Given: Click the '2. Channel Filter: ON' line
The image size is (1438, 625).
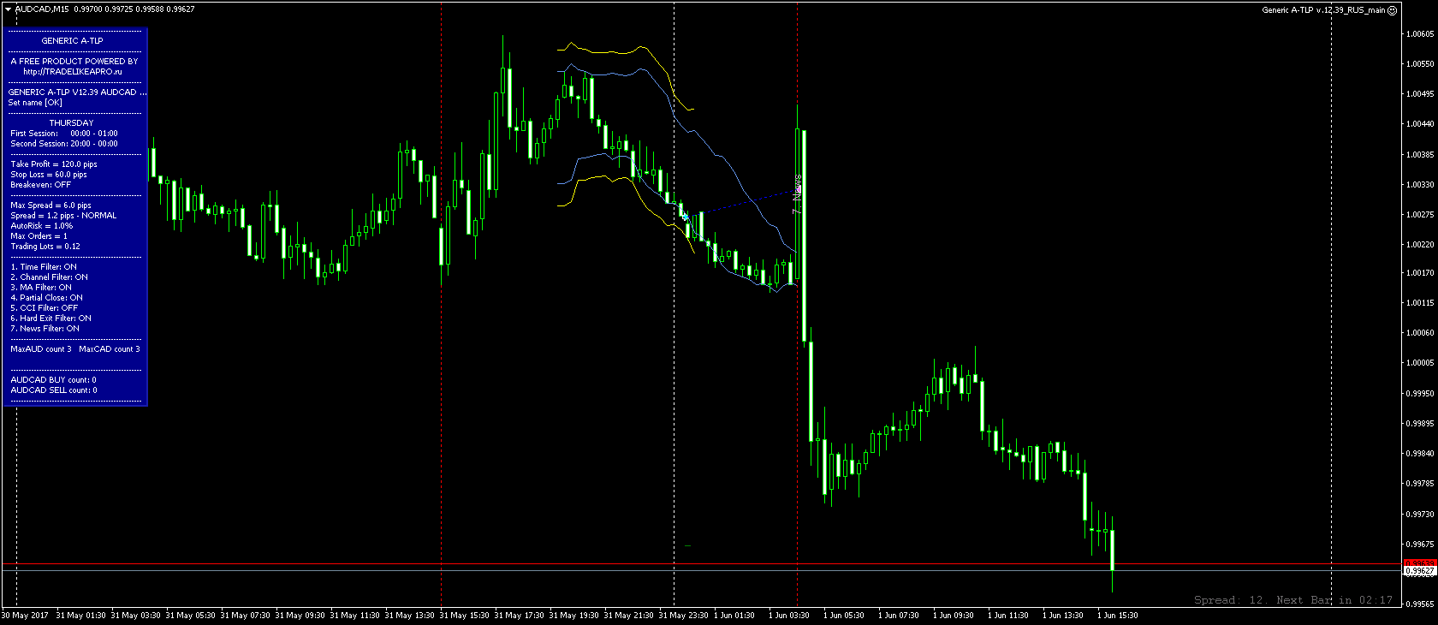Looking at the screenshot, I should [x=49, y=277].
